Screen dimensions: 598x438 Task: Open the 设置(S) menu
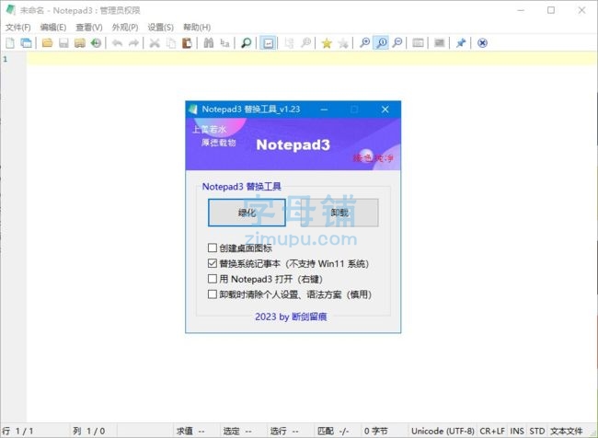(x=161, y=27)
